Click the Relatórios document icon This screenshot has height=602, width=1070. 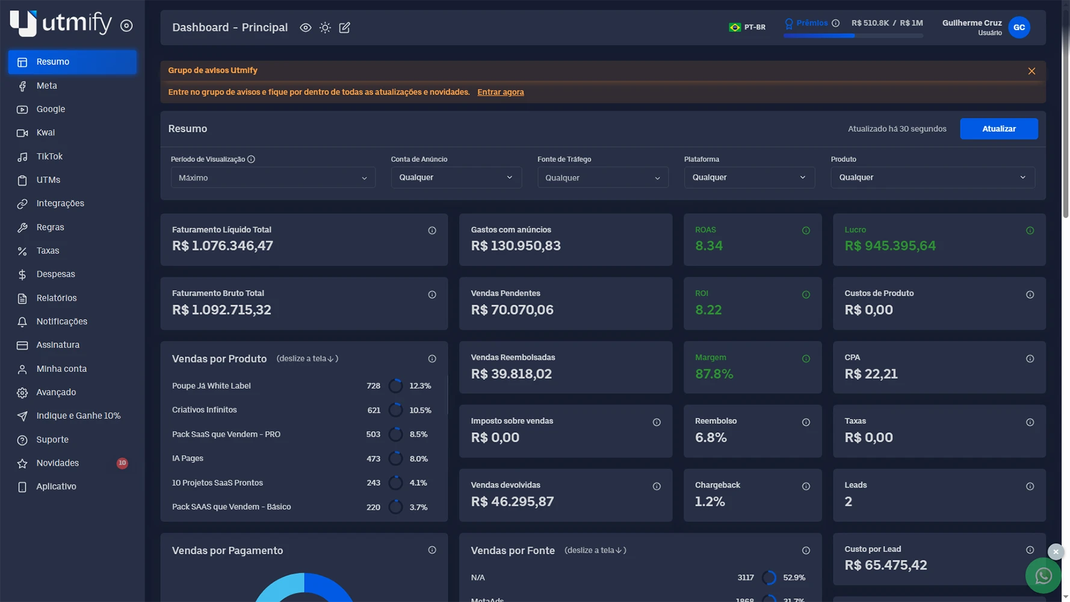click(x=22, y=299)
